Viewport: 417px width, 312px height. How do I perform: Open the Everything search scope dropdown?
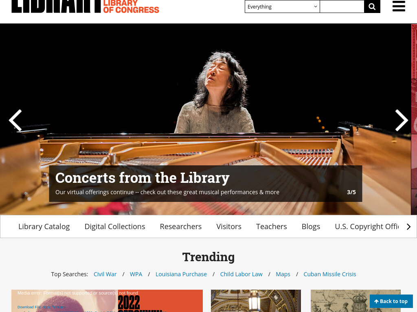(282, 6)
